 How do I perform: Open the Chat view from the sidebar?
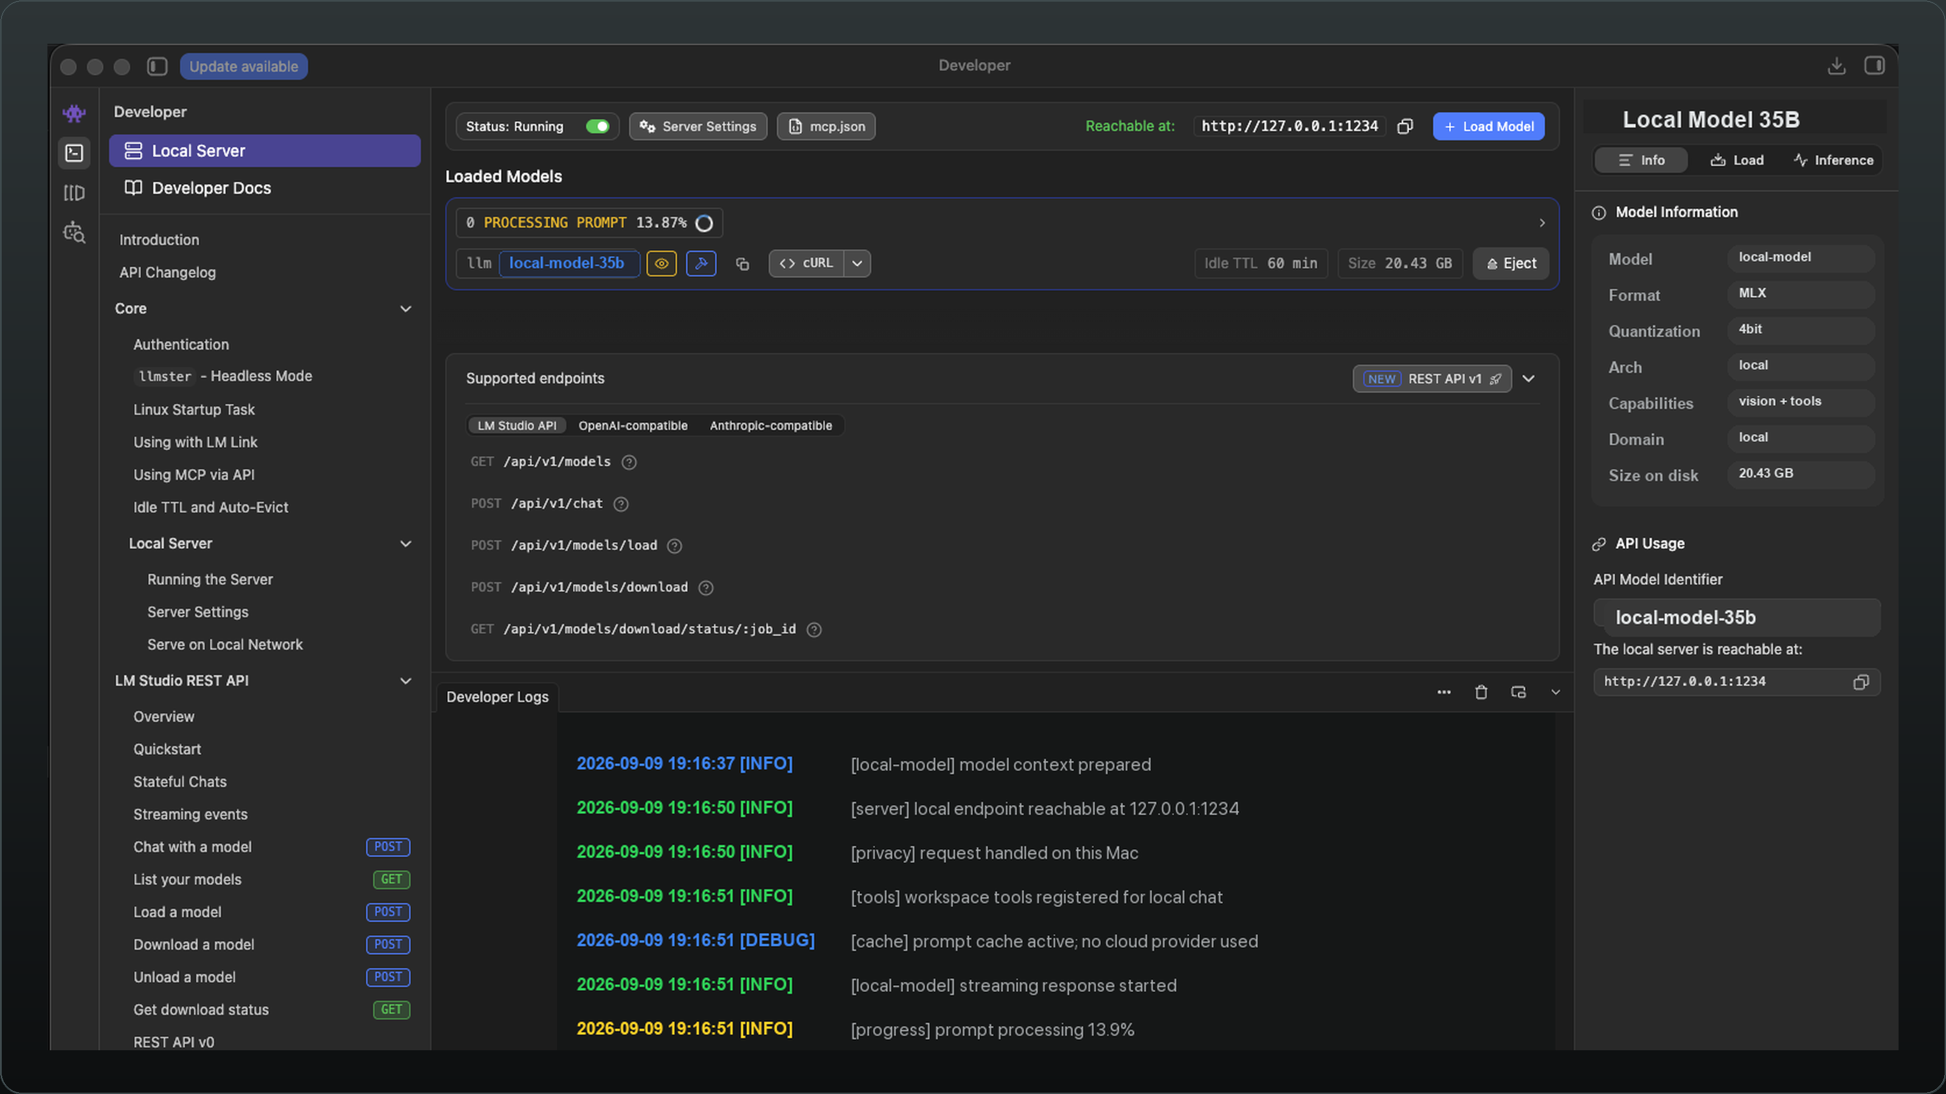(74, 113)
